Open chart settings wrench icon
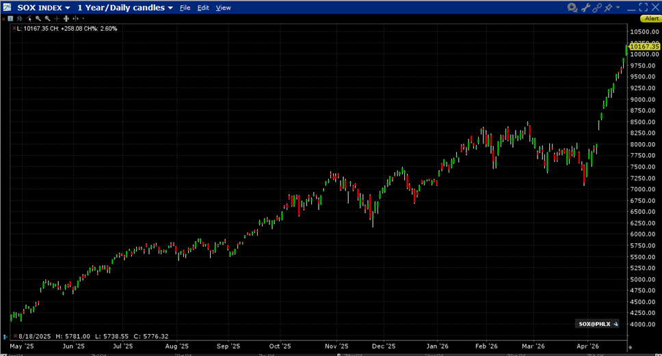 click(585, 8)
